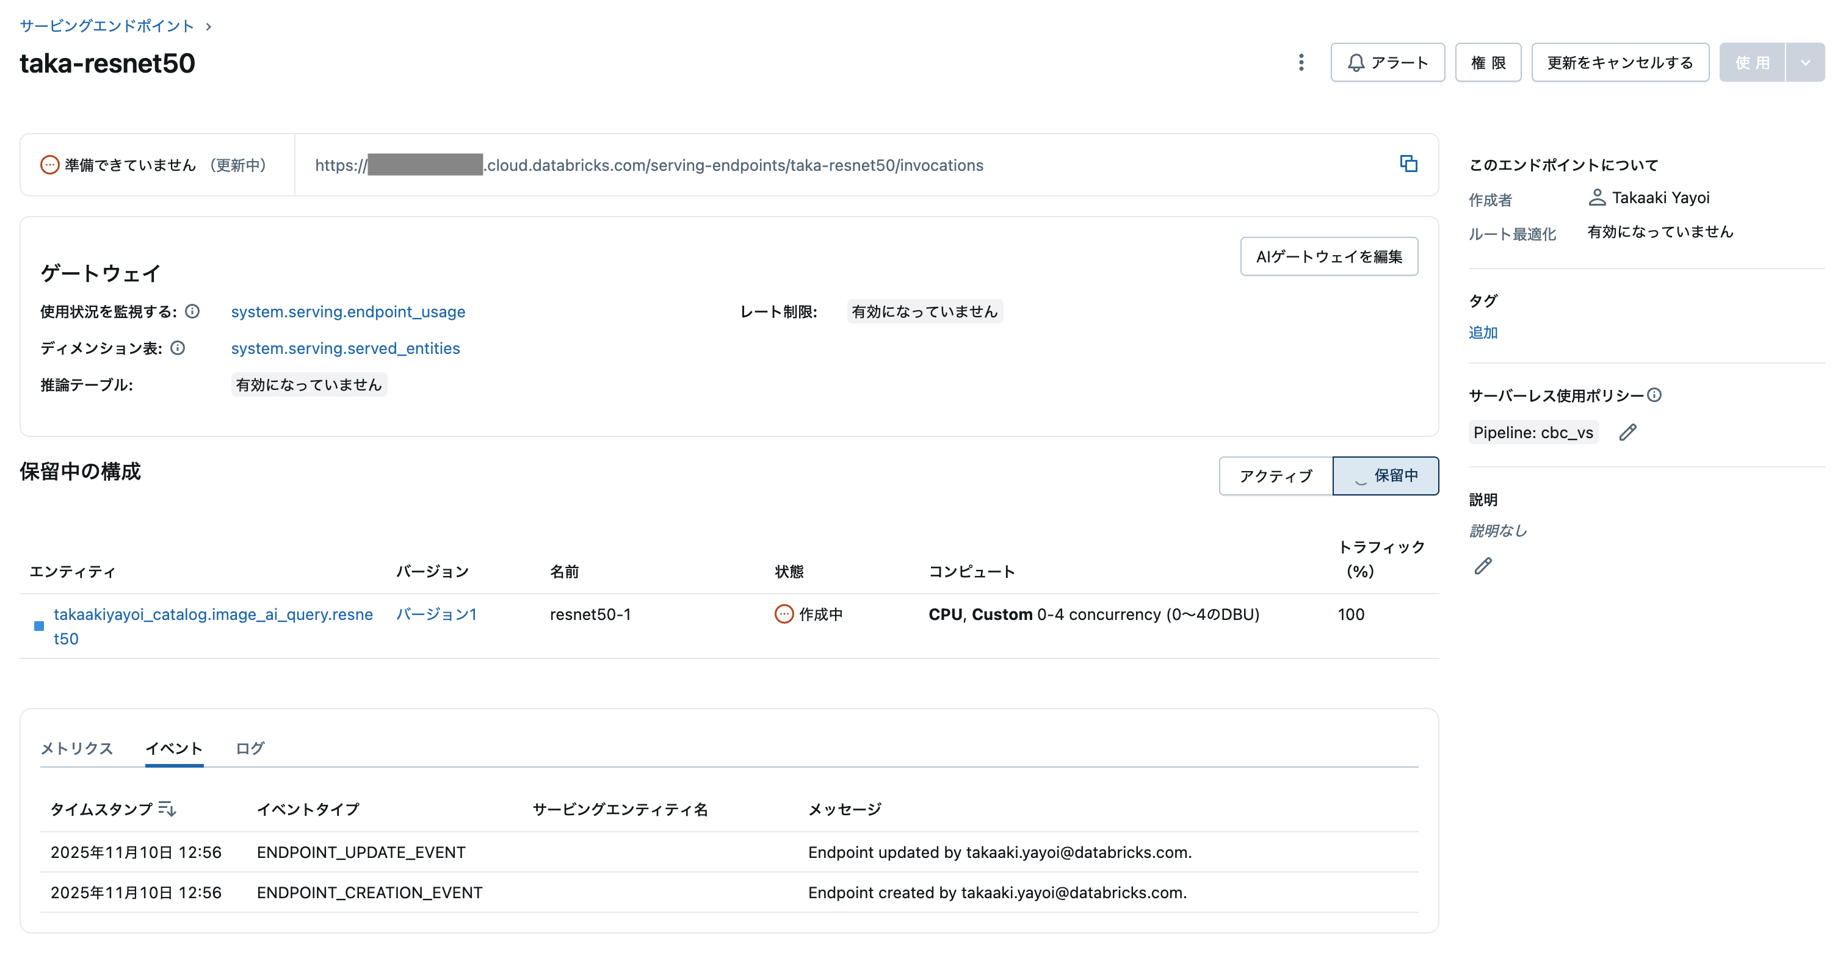Copy the endpoint invocation URL
Viewport: 1835px width, 969px height.
pyautogui.click(x=1409, y=164)
